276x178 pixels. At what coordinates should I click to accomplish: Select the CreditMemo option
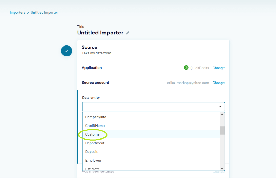(x=95, y=126)
